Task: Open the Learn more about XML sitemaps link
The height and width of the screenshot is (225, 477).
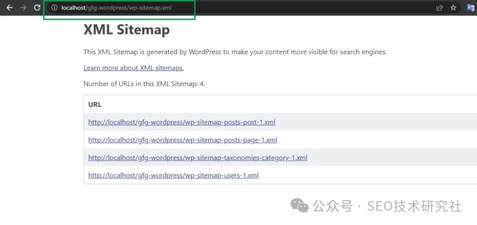Action: tap(133, 68)
